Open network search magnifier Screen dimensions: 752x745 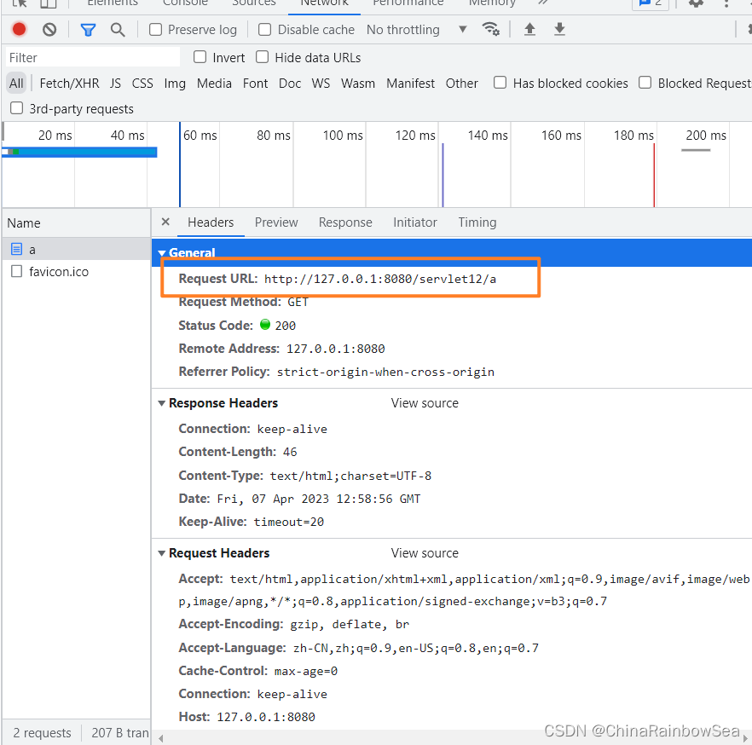[118, 30]
